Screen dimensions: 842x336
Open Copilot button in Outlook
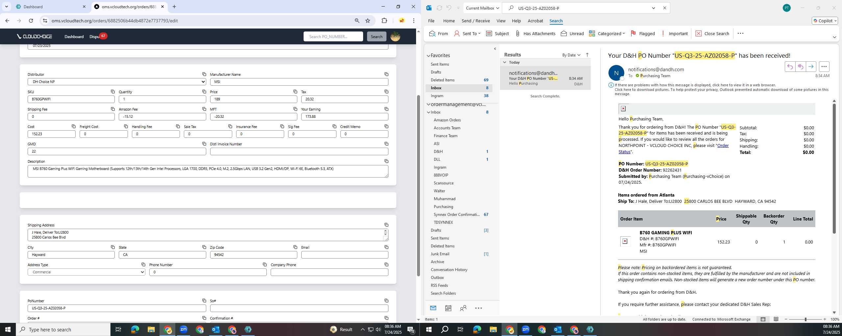(x=825, y=21)
